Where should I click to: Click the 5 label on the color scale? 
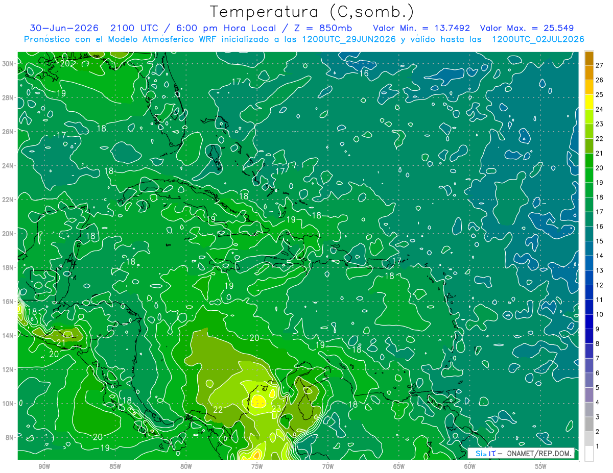tap(598, 388)
